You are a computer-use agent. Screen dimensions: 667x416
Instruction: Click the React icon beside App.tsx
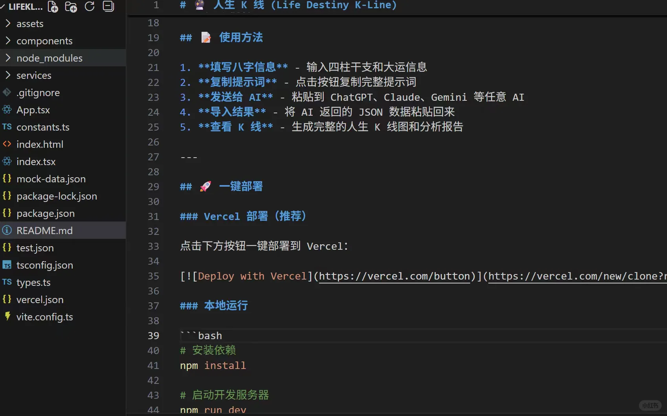[x=7, y=110]
